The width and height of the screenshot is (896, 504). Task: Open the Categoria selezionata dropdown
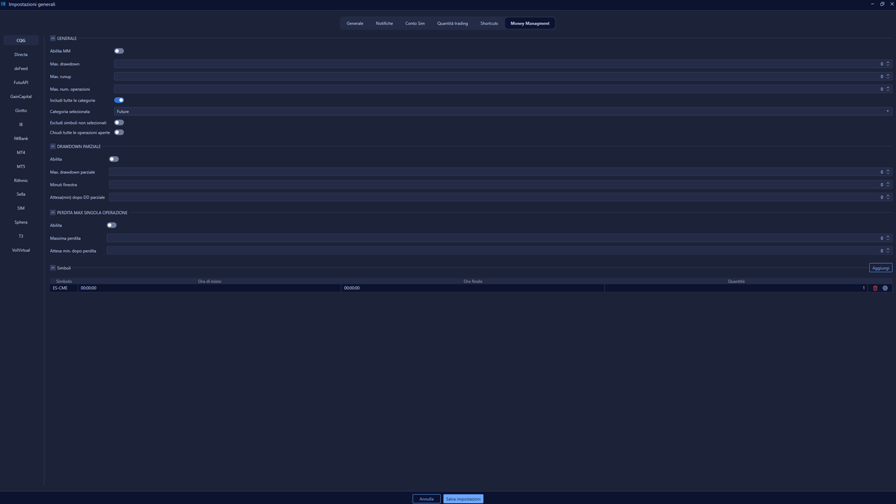tap(888, 111)
